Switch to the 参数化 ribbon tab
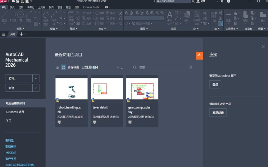 pyautogui.click(x=31, y=7)
